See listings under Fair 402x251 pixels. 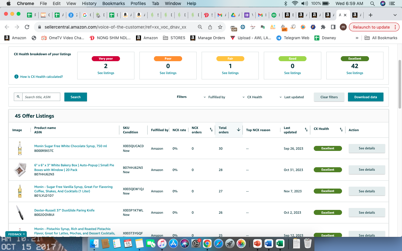click(x=230, y=73)
